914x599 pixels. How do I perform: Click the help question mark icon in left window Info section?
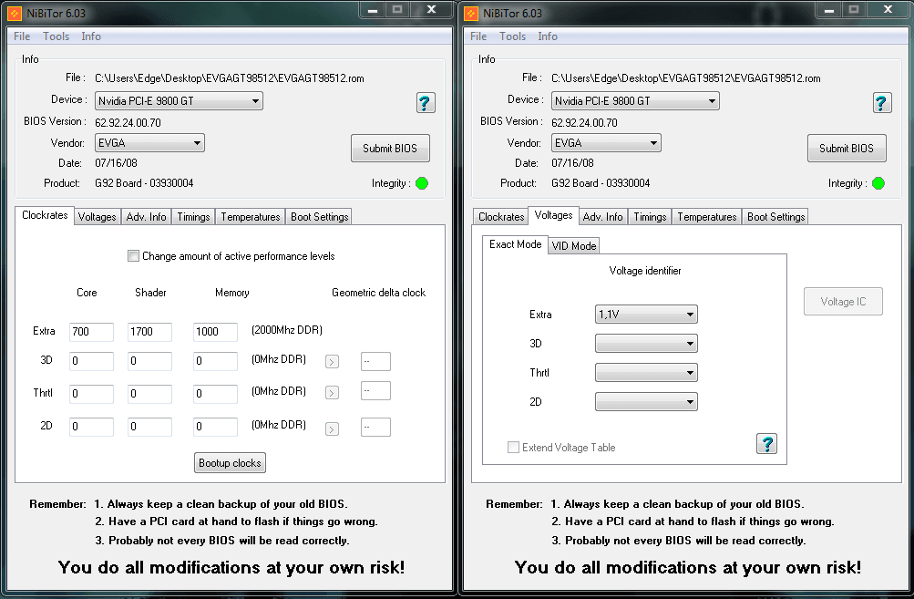coord(426,103)
